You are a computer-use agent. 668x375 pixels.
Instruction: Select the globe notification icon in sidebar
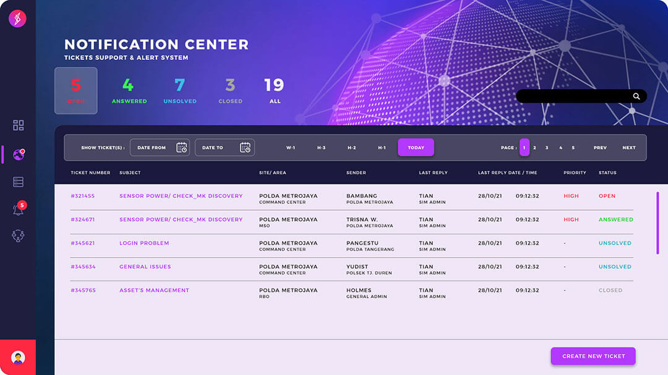19,154
